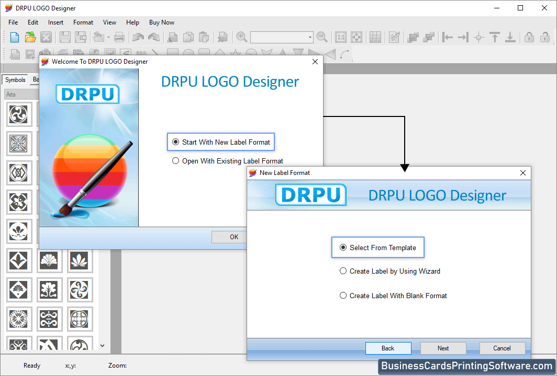Click the Zoom In magnifier icon
Image resolution: width=557 pixels, height=376 pixels.
(x=241, y=37)
